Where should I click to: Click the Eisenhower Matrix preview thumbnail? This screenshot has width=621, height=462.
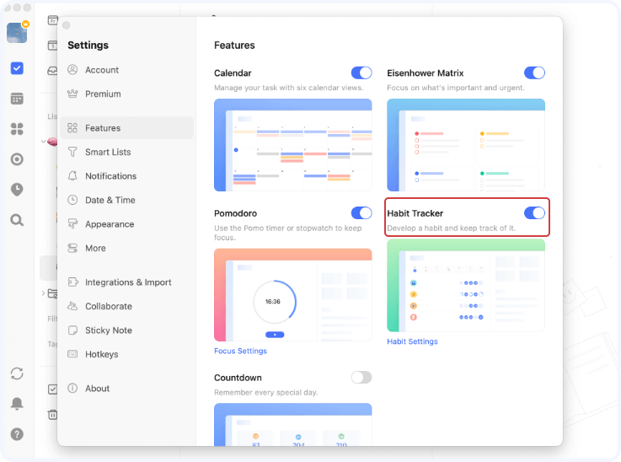coord(466,145)
